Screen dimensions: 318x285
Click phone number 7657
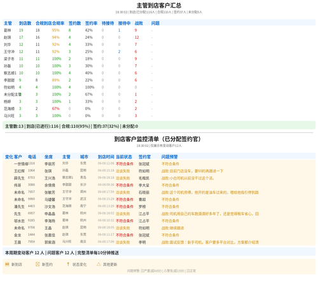tap(31, 191)
